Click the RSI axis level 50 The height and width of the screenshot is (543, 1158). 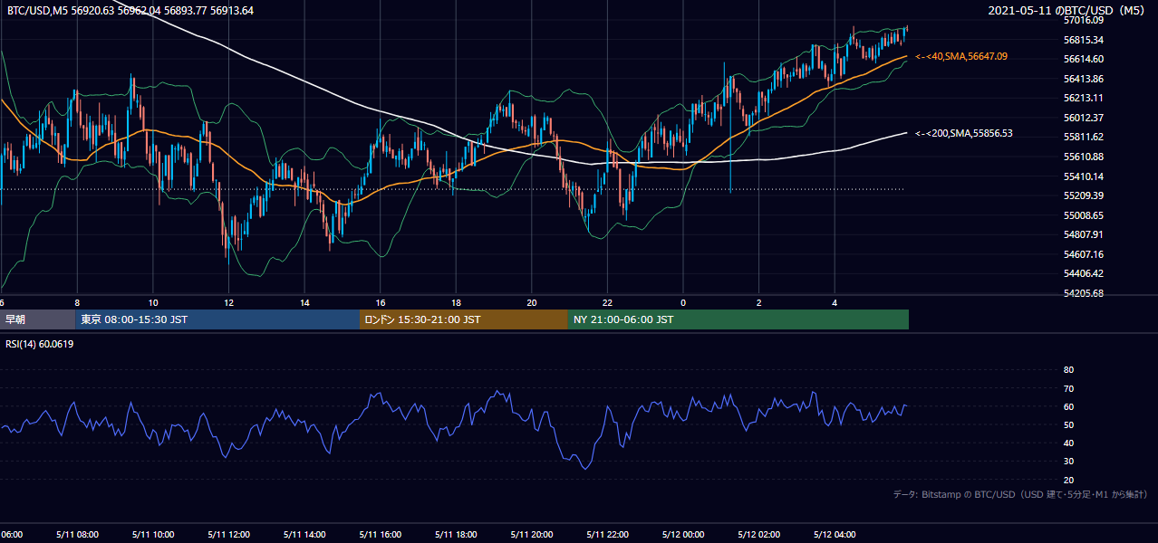click(1068, 424)
